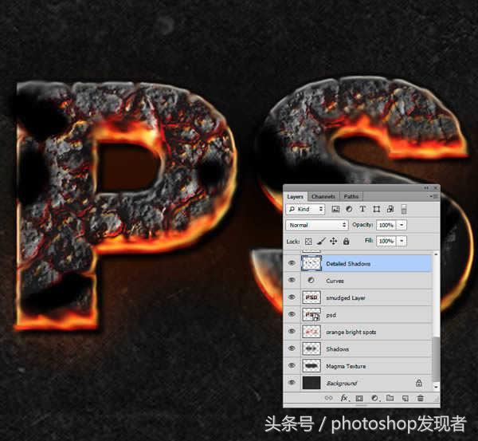Select the Detailed Shadows layer thumbnail
Viewport: 478px width, 441px height.
[311, 263]
